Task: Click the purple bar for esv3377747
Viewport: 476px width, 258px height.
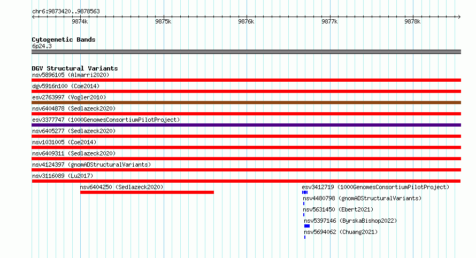Action: click(246, 125)
